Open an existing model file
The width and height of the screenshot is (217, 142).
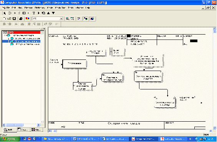[x=9, y=18]
